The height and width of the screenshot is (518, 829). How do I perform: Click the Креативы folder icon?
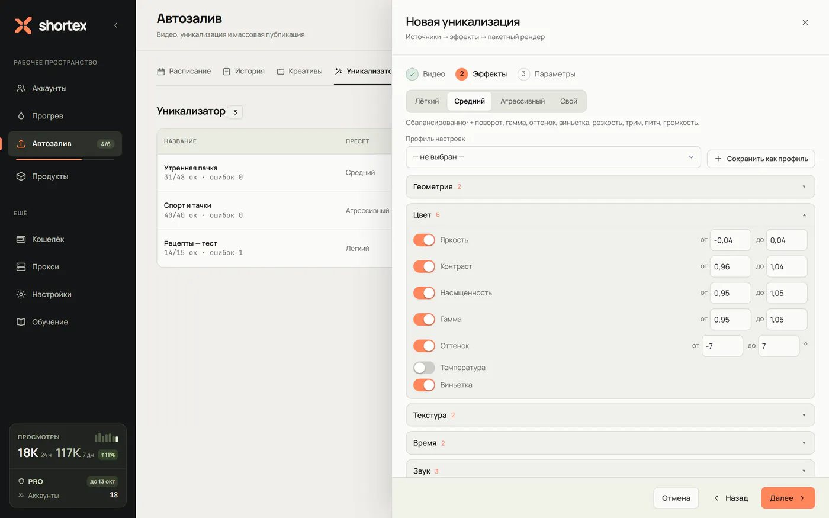[281, 72]
